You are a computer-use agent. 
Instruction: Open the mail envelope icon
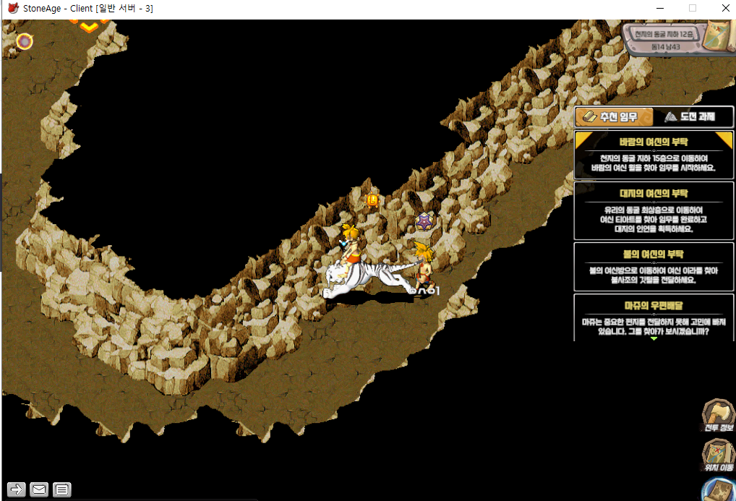pyautogui.click(x=39, y=489)
